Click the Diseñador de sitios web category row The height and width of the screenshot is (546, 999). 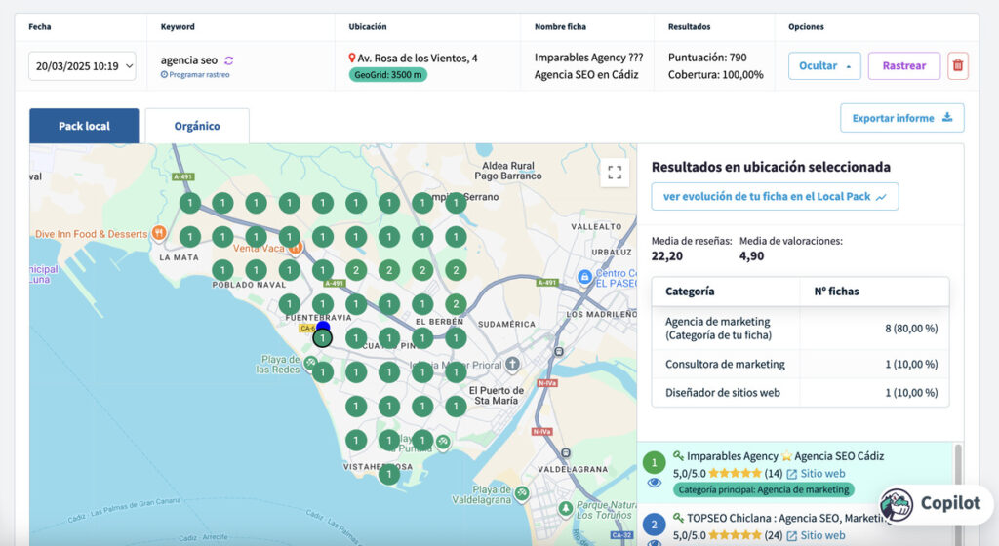point(800,393)
